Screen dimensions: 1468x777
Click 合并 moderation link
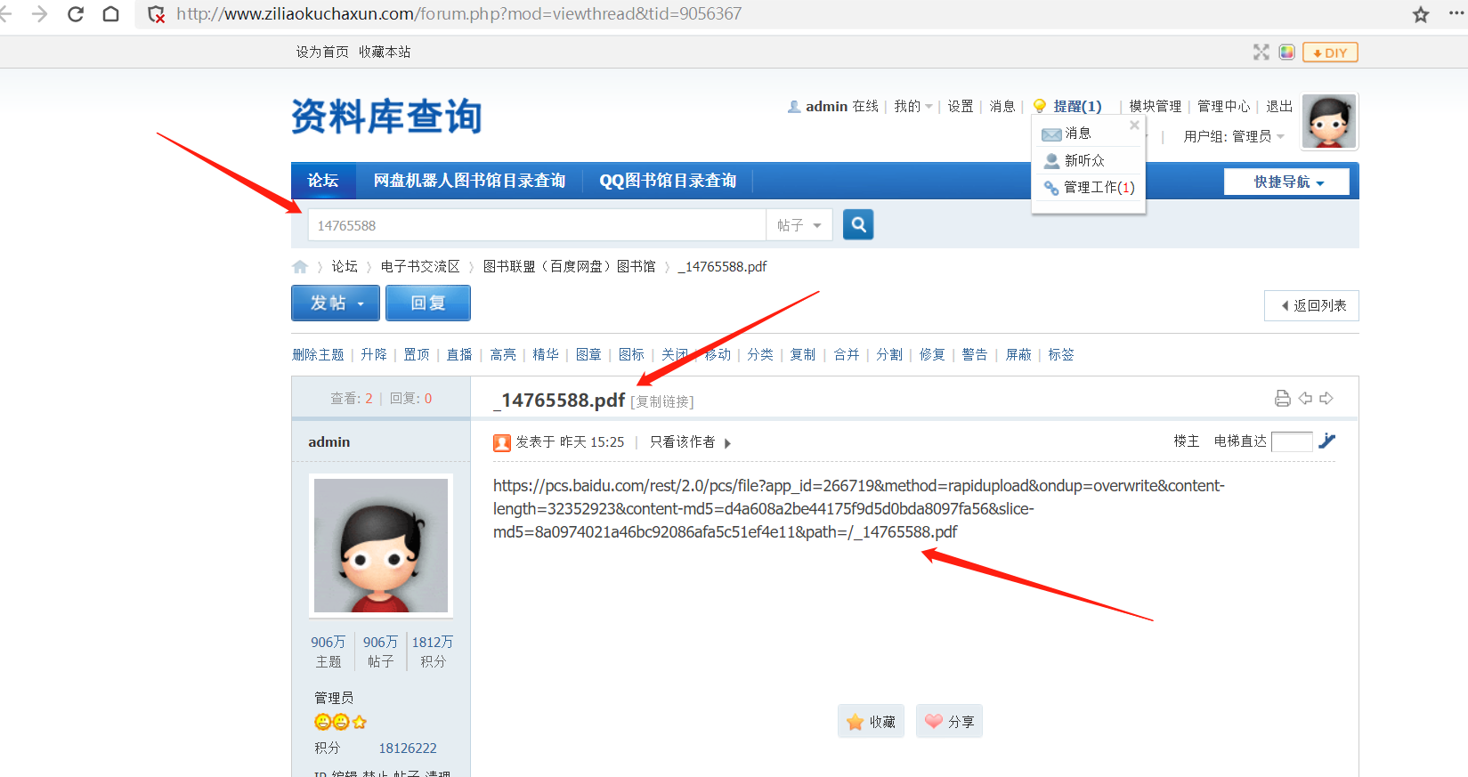[847, 354]
